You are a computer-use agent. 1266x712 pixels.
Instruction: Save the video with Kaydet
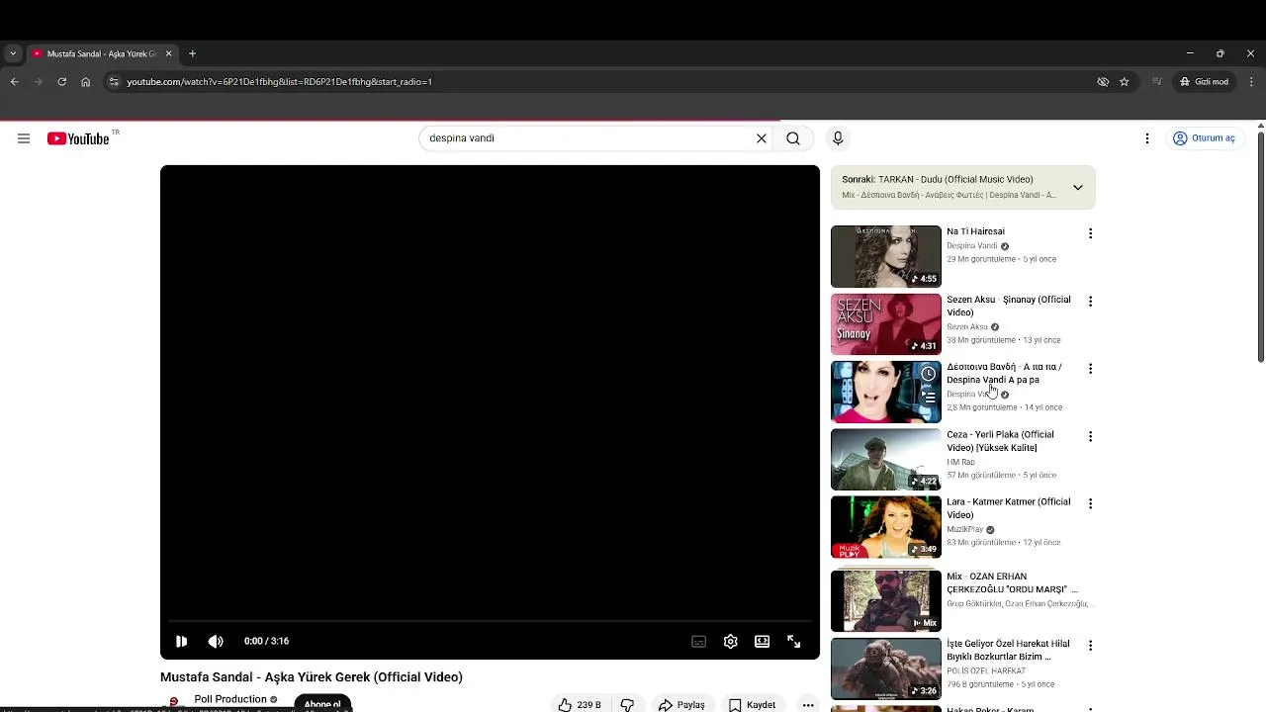pyautogui.click(x=753, y=705)
